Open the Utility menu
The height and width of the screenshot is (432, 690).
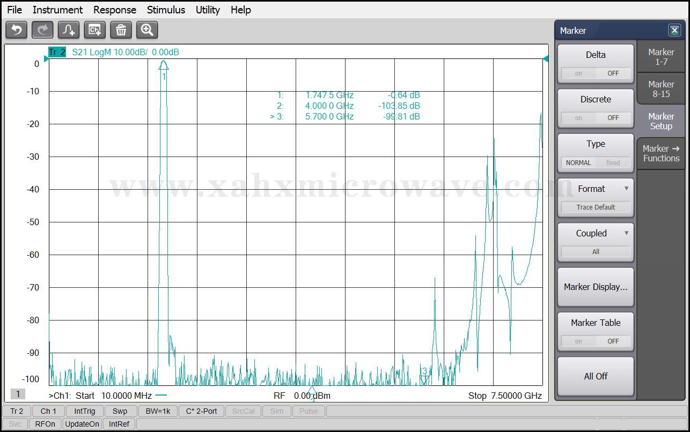(208, 10)
